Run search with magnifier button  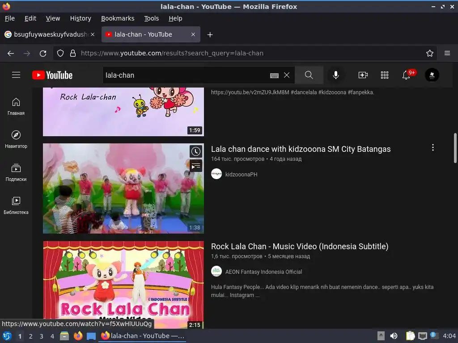[x=309, y=75]
